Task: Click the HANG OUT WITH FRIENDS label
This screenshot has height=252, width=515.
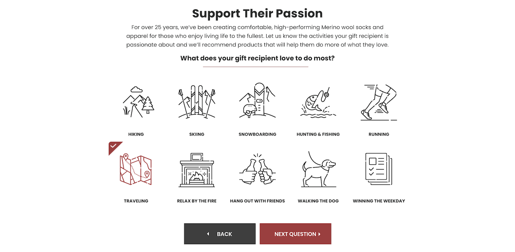Action: click(257, 201)
